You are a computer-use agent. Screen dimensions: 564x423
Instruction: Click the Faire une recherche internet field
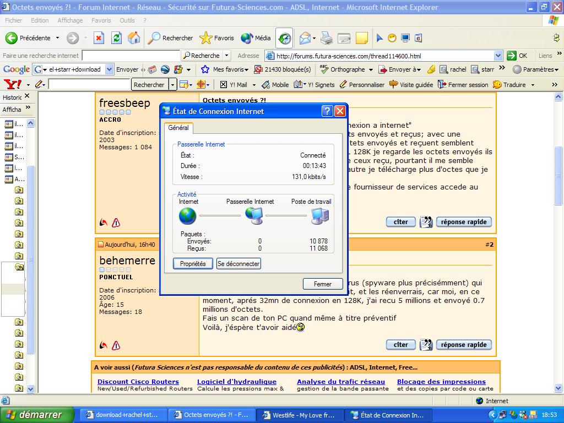[131, 56]
